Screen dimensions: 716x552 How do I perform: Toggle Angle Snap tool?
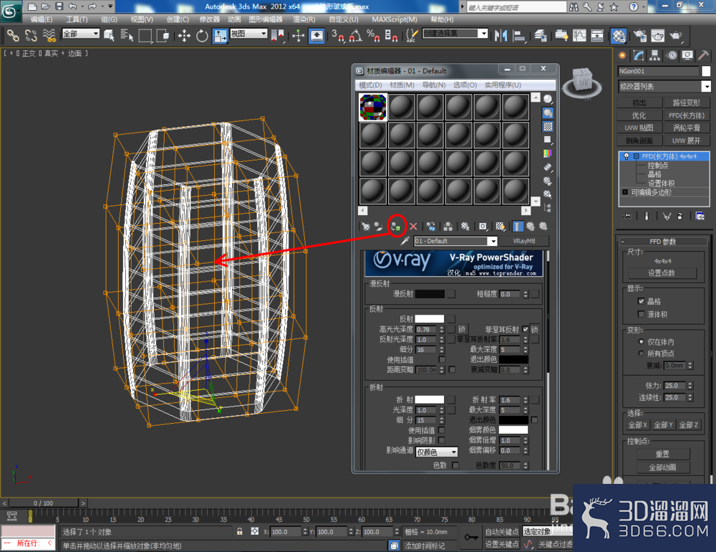(355, 35)
